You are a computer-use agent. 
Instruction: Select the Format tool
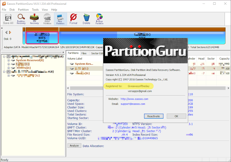pyautogui.click(x=73, y=19)
